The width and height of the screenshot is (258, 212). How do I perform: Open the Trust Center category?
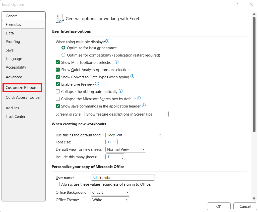click(x=24, y=117)
